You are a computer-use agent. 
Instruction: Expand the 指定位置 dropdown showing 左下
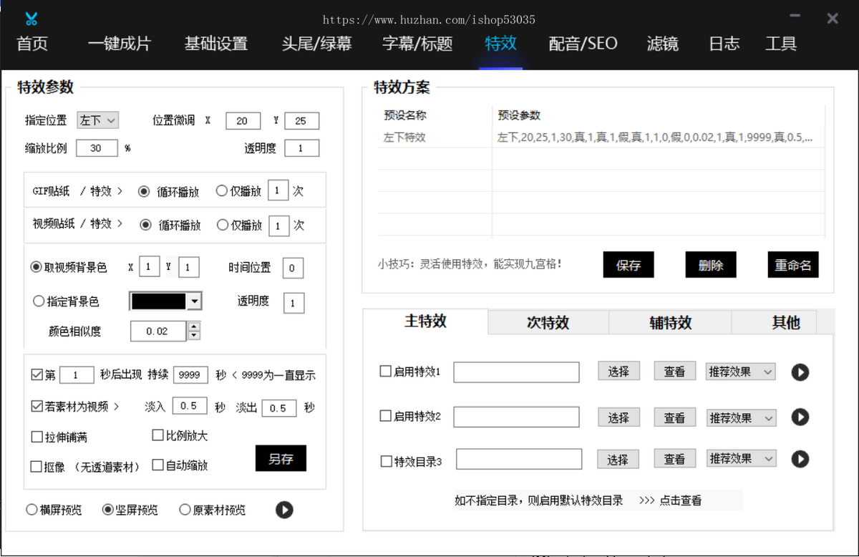click(97, 121)
